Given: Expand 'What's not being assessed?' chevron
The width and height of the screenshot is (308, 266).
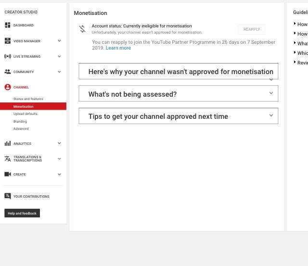Looking at the screenshot, I should coord(271,93).
